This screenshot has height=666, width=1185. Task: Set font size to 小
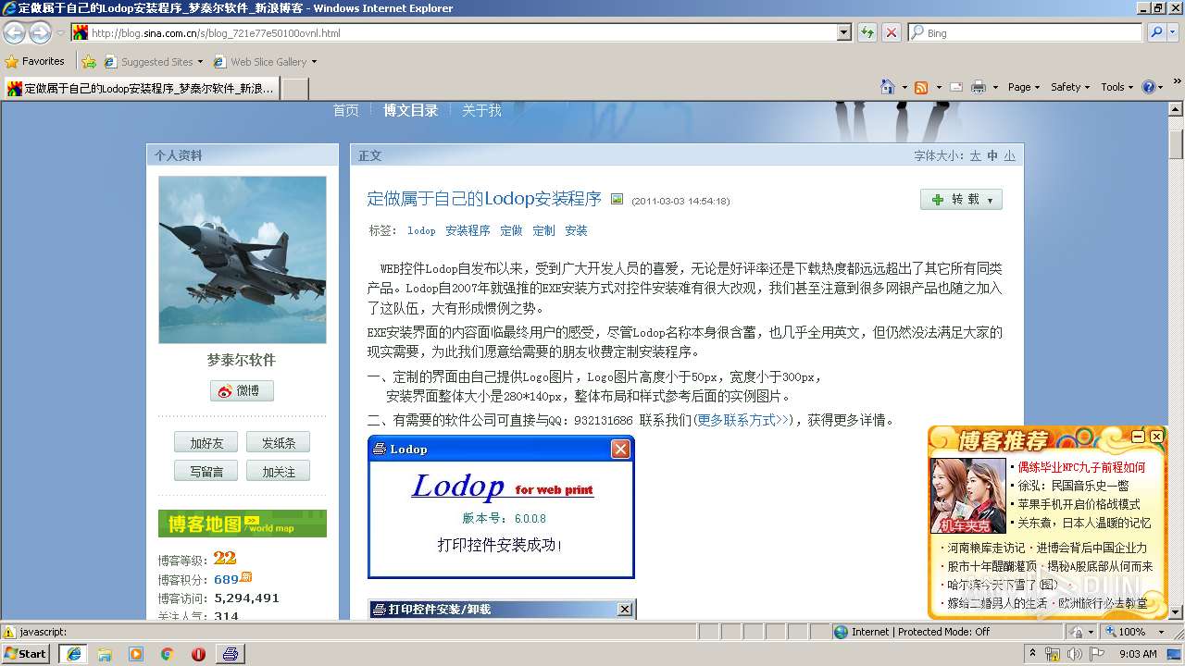coord(1009,155)
